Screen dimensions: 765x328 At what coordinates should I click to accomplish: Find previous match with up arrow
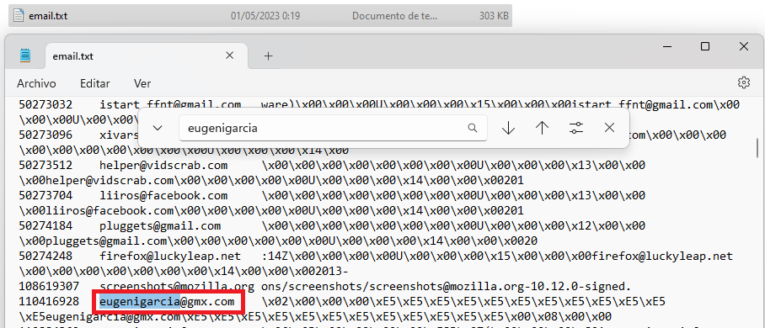coord(542,128)
